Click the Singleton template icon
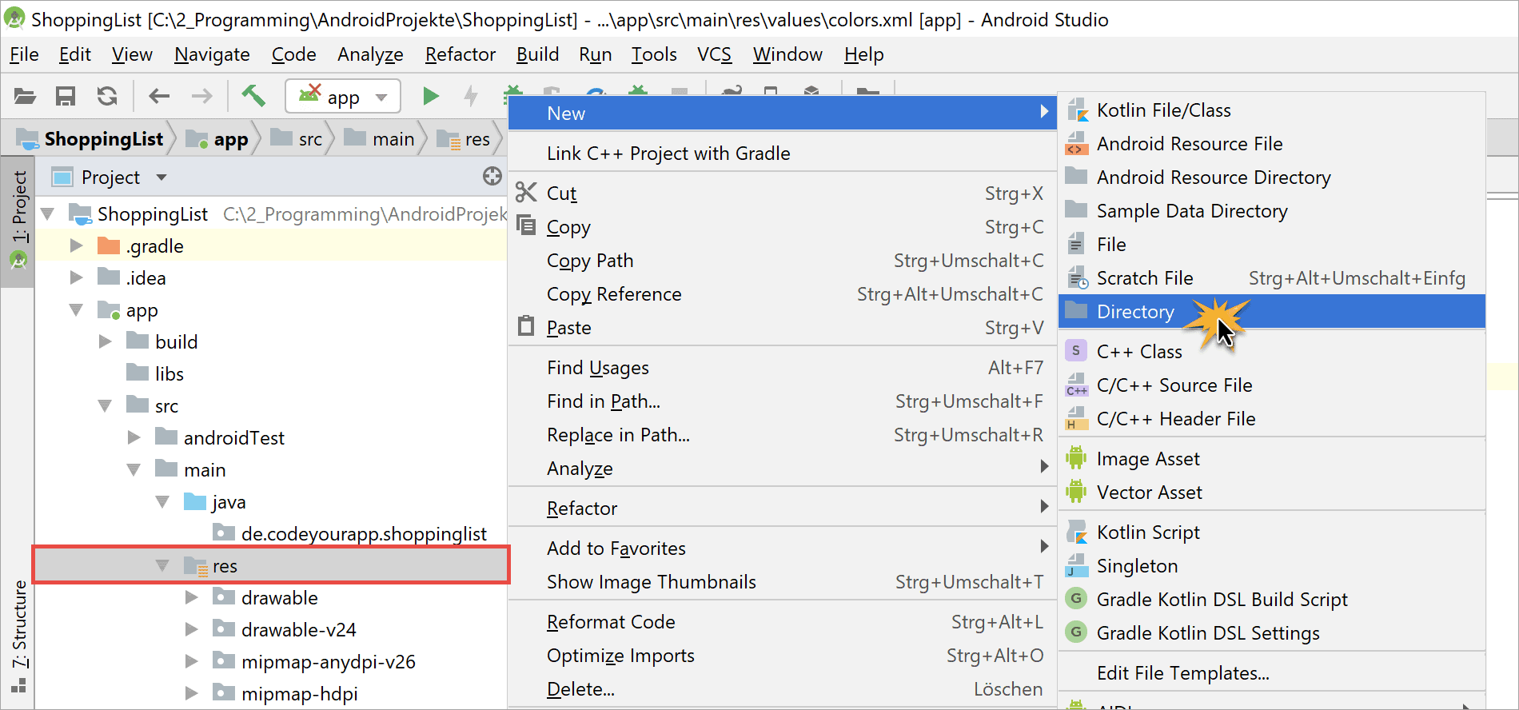This screenshot has width=1519, height=710. pos(1077,565)
